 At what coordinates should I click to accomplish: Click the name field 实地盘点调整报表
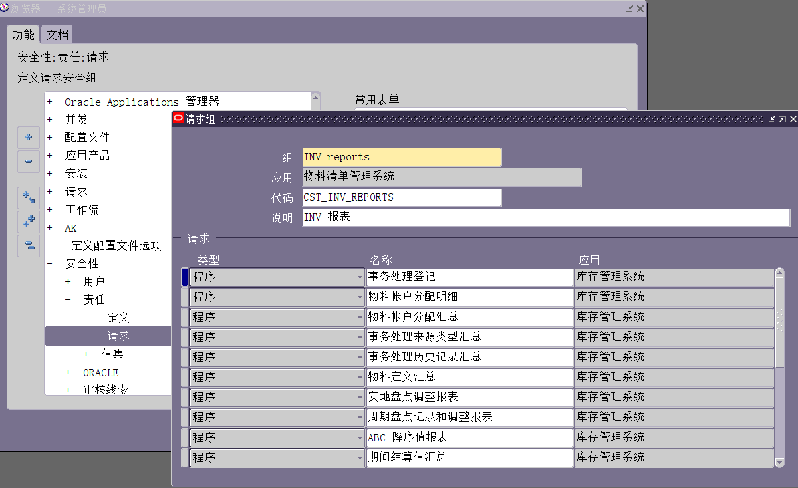pyautogui.click(x=470, y=398)
